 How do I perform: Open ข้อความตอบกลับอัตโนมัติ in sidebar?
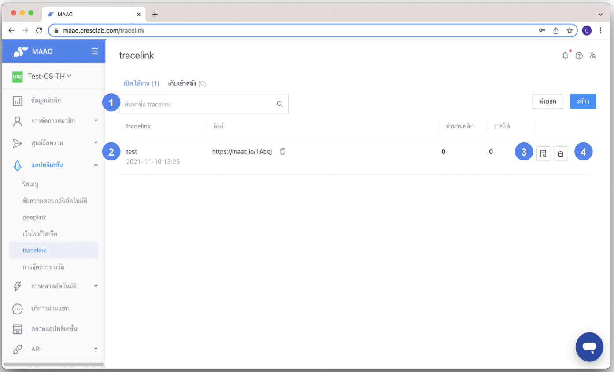pyautogui.click(x=55, y=201)
